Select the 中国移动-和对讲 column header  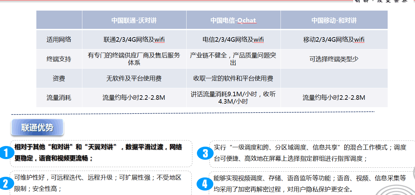[334, 21]
